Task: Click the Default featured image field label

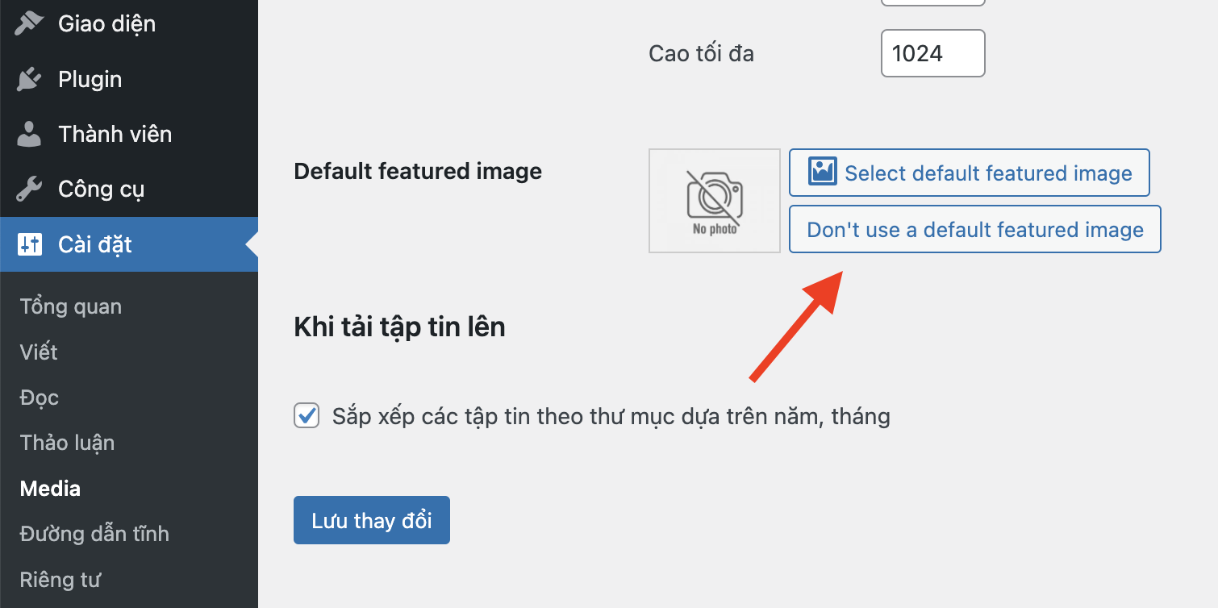Action: [x=418, y=171]
